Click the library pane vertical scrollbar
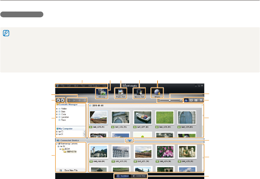This screenshot has width=260, height=179. tap(203, 121)
